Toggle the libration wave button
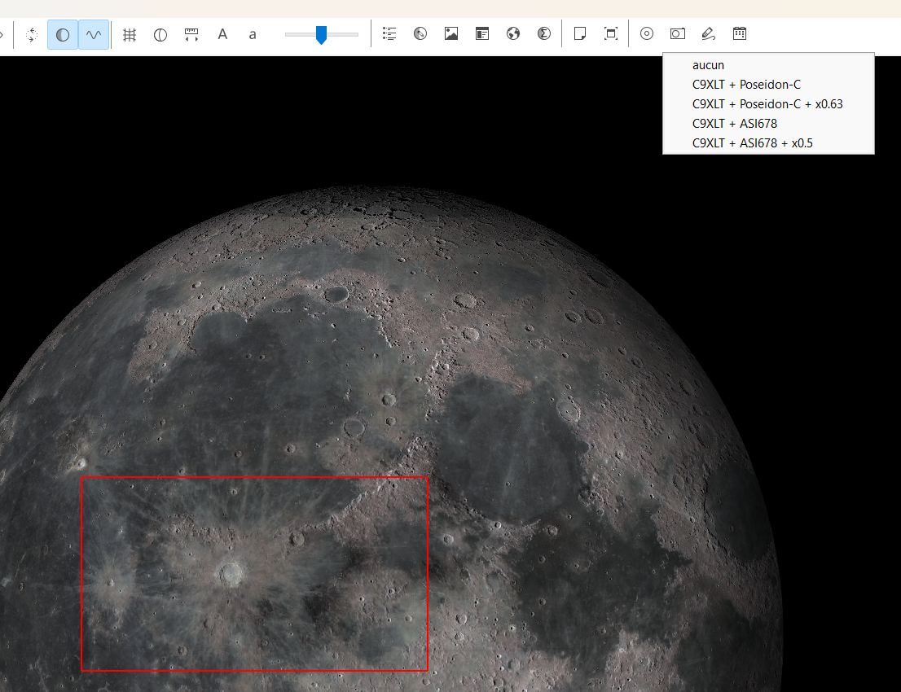The height and width of the screenshot is (692, 901). click(x=94, y=35)
